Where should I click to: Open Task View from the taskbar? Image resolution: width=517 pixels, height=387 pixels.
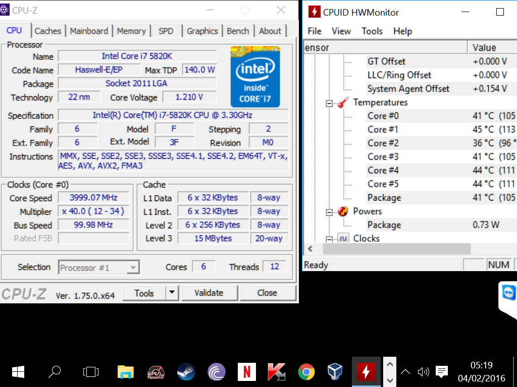[91, 372]
